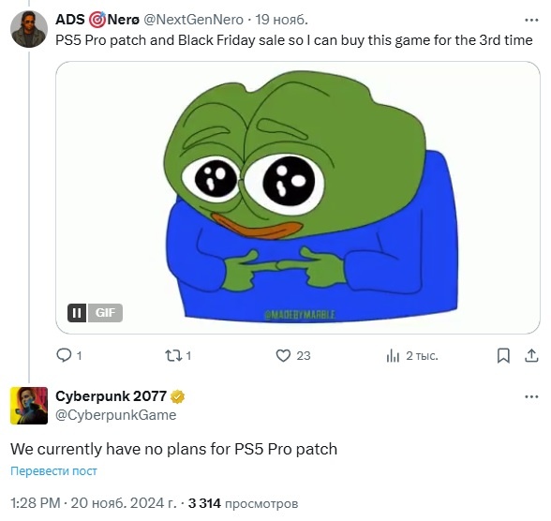The height and width of the screenshot is (521, 551).
Task: Open more options on Cyberpunk 2077 post
Action: pyautogui.click(x=531, y=396)
